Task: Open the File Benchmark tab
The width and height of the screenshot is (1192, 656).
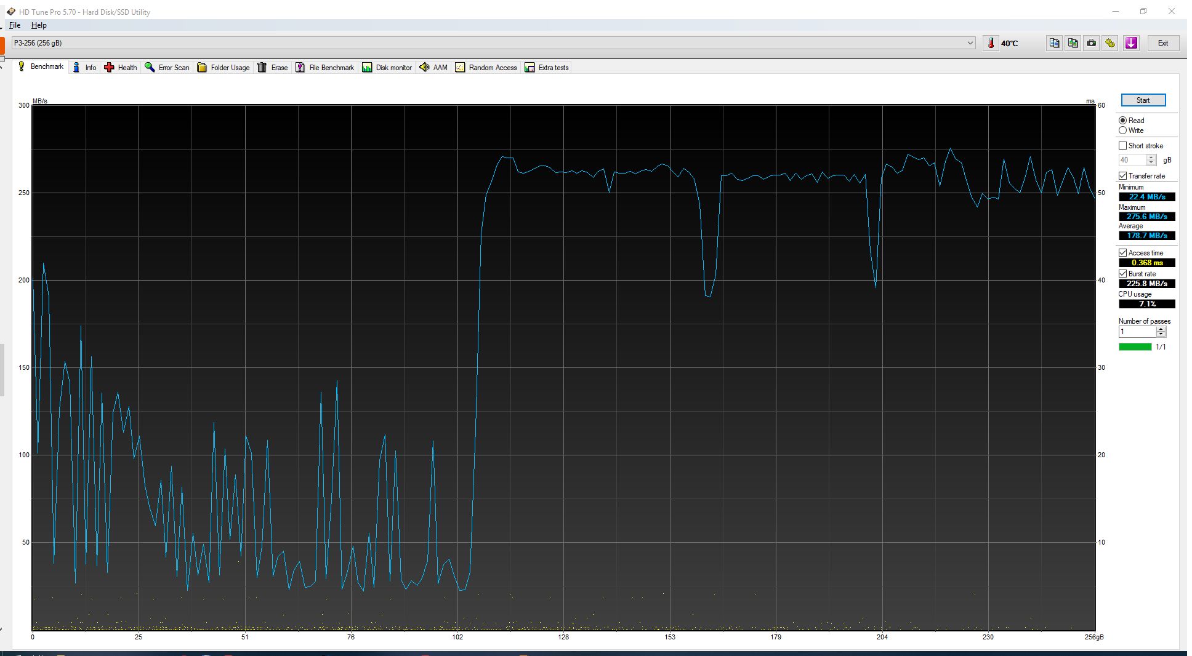Action: tap(325, 68)
